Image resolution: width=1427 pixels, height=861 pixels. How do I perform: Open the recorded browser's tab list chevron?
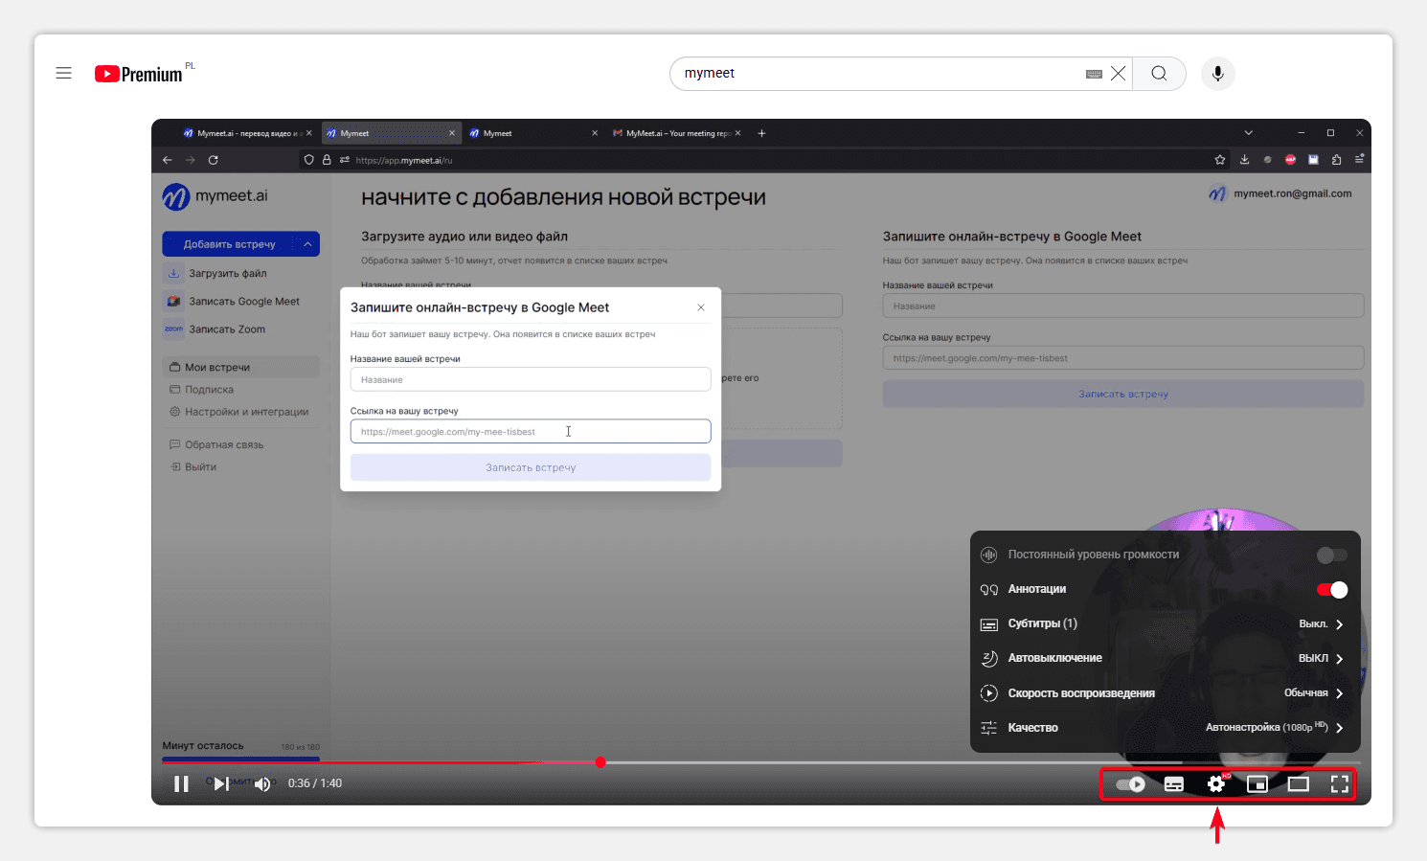tap(1248, 133)
